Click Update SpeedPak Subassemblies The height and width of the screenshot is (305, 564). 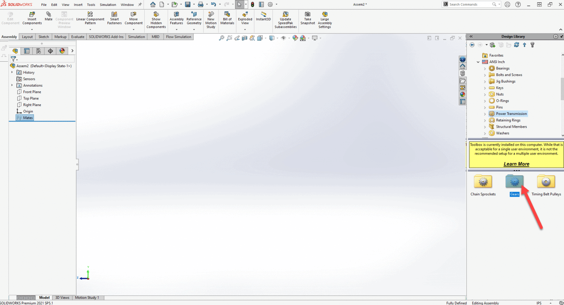286,20
